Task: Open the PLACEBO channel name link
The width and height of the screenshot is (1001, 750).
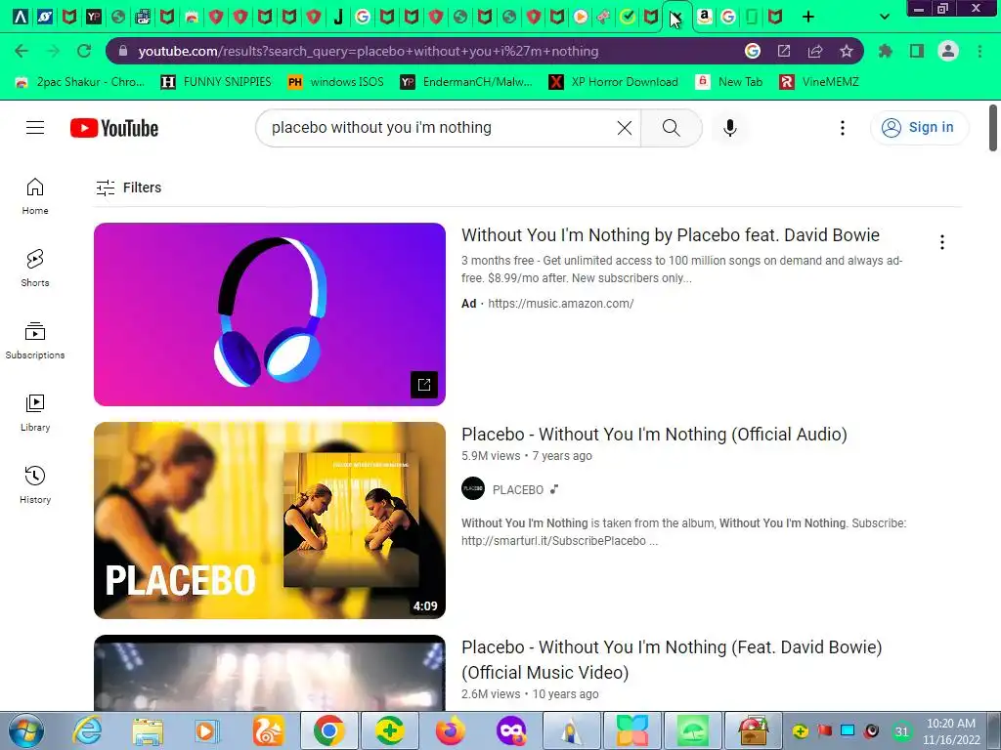Action: 518,490
